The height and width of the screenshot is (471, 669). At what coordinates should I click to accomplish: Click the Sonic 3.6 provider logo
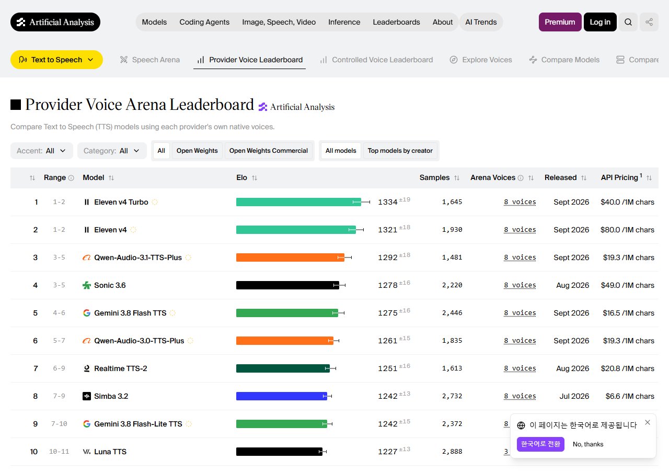coord(87,285)
